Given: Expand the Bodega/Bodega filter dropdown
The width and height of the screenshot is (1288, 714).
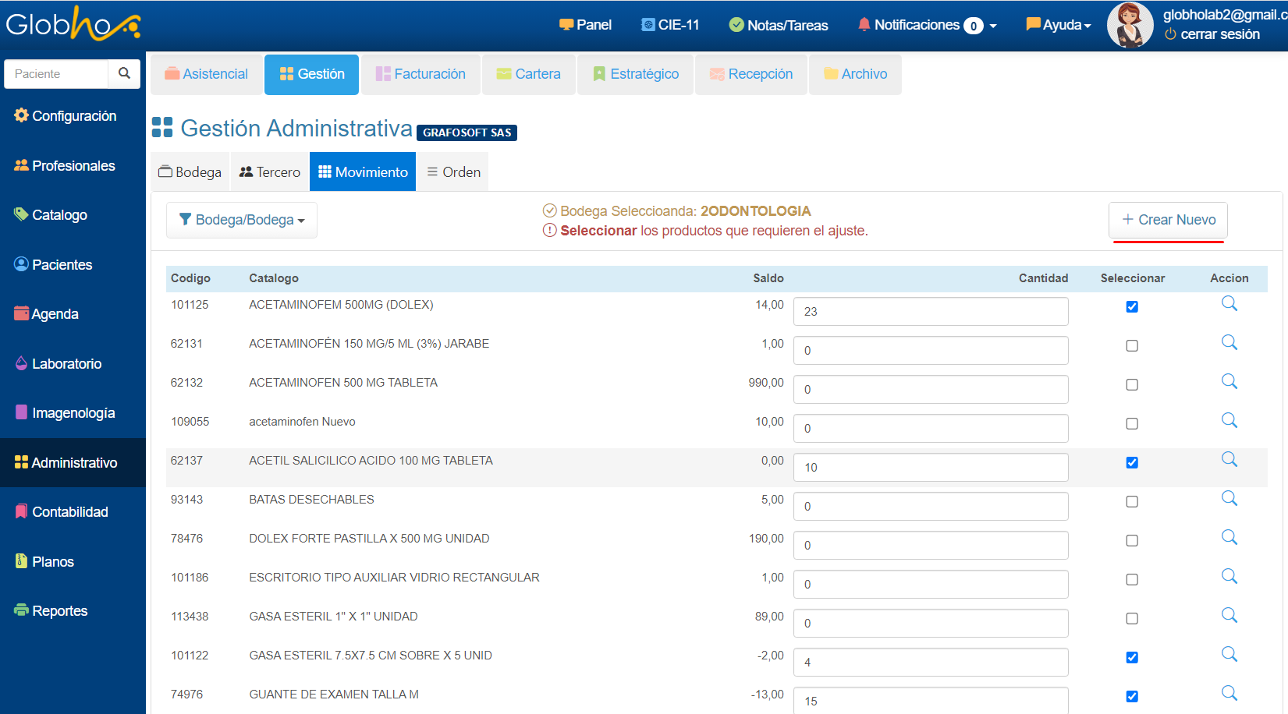Looking at the screenshot, I should point(242,220).
